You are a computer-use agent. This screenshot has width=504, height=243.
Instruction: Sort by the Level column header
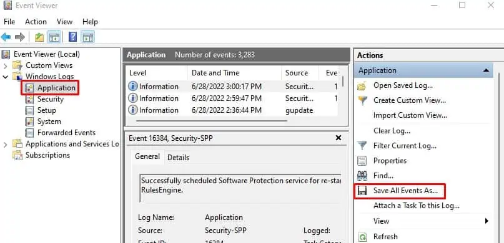tap(157, 73)
